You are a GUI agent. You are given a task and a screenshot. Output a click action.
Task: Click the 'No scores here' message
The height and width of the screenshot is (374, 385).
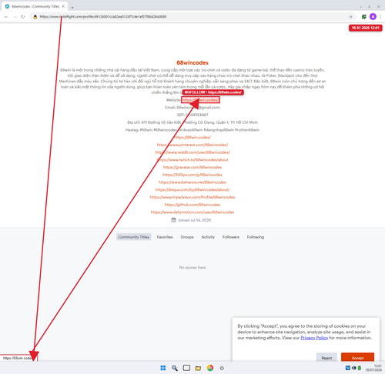pyautogui.click(x=192, y=267)
